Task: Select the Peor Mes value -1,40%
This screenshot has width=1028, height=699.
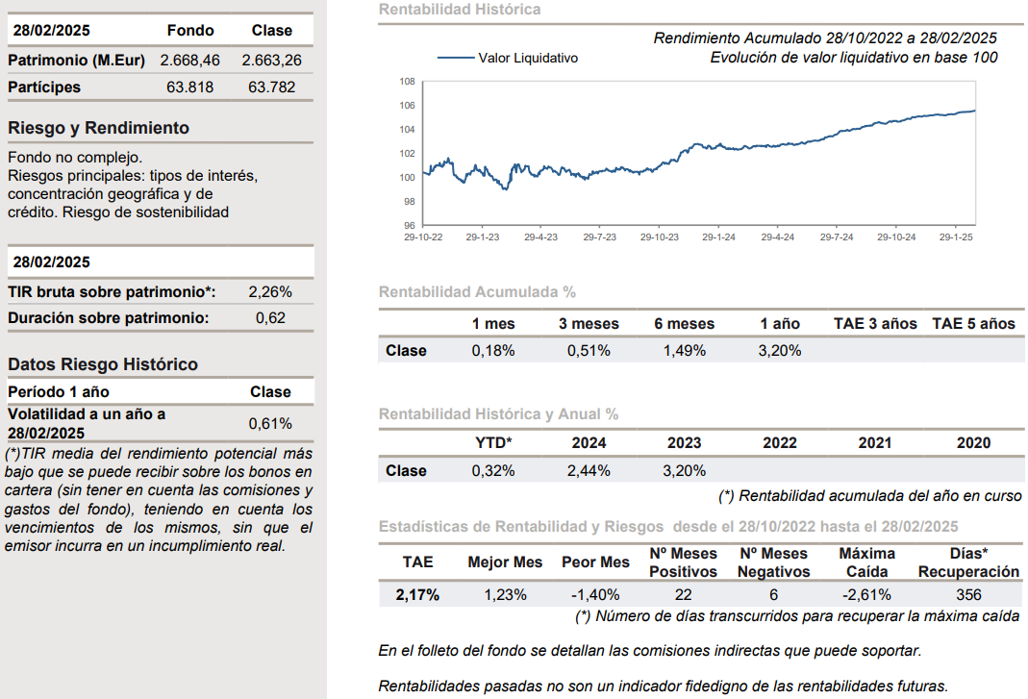Action: [595, 595]
